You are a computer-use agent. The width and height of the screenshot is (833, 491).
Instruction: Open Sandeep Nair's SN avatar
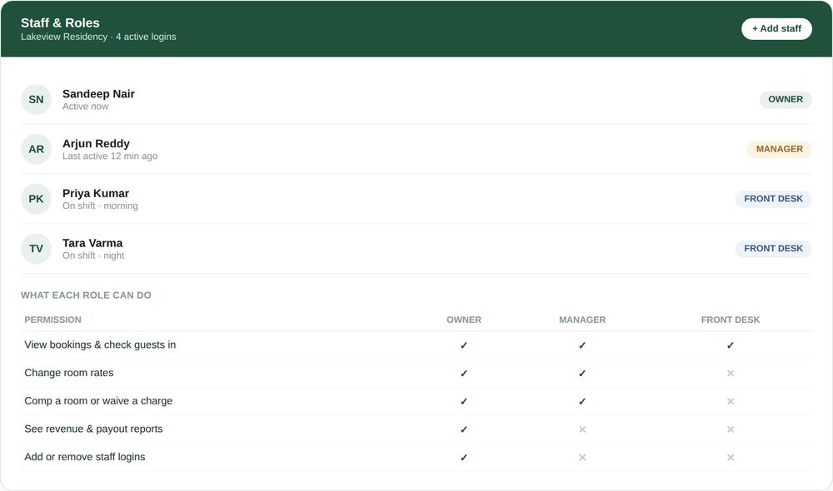click(36, 99)
